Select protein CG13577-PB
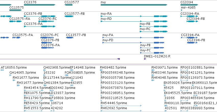 [76, 35]
